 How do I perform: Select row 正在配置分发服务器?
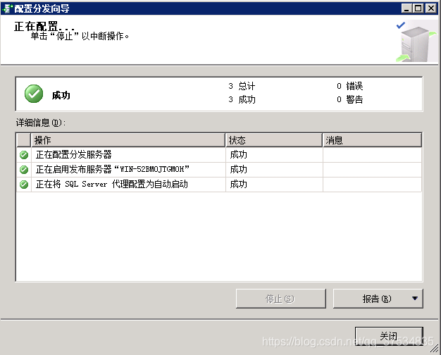click(219, 155)
